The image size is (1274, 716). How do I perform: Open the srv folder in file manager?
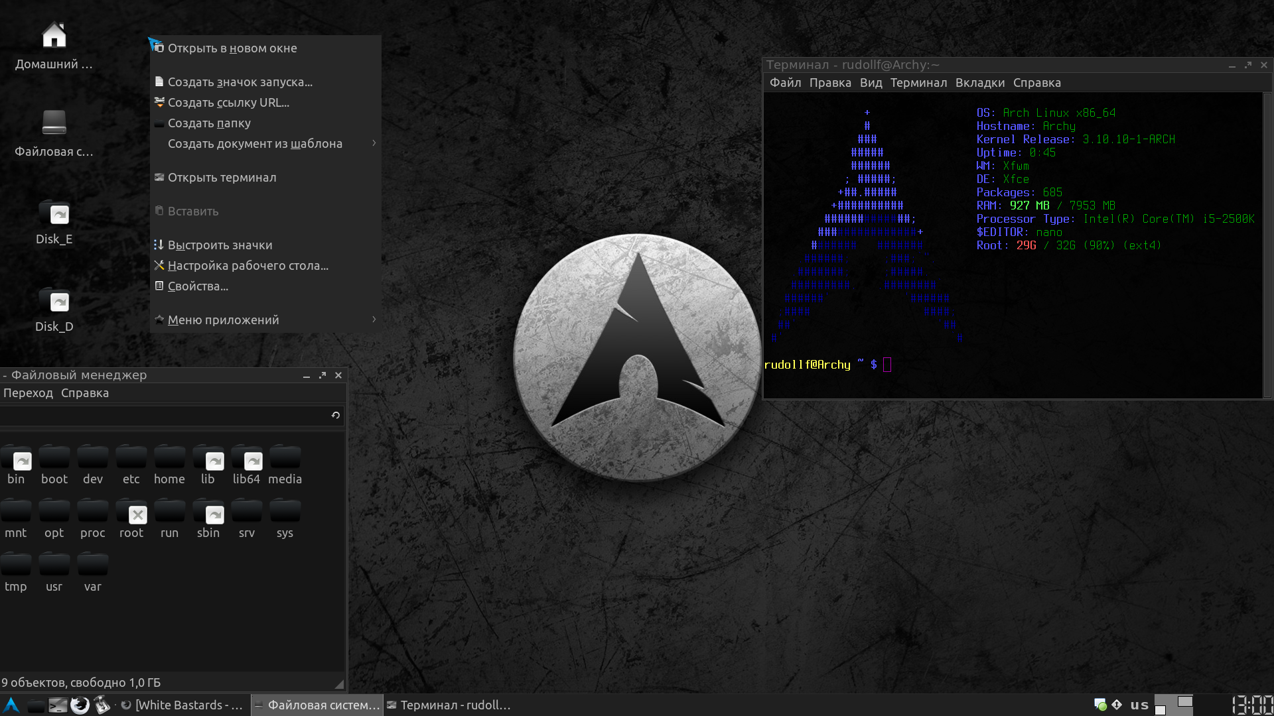click(247, 520)
